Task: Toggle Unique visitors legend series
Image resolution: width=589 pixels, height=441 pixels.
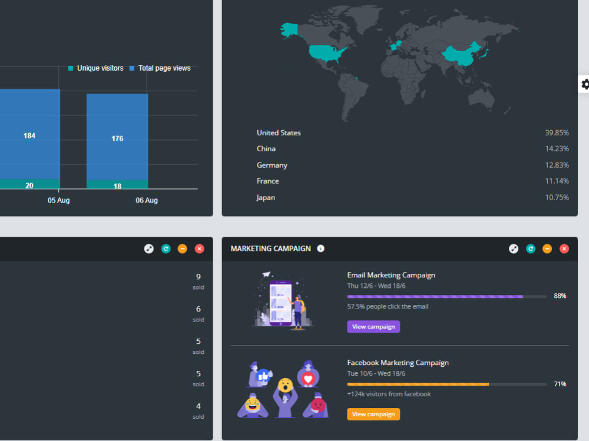Action: [x=96, y=68]
